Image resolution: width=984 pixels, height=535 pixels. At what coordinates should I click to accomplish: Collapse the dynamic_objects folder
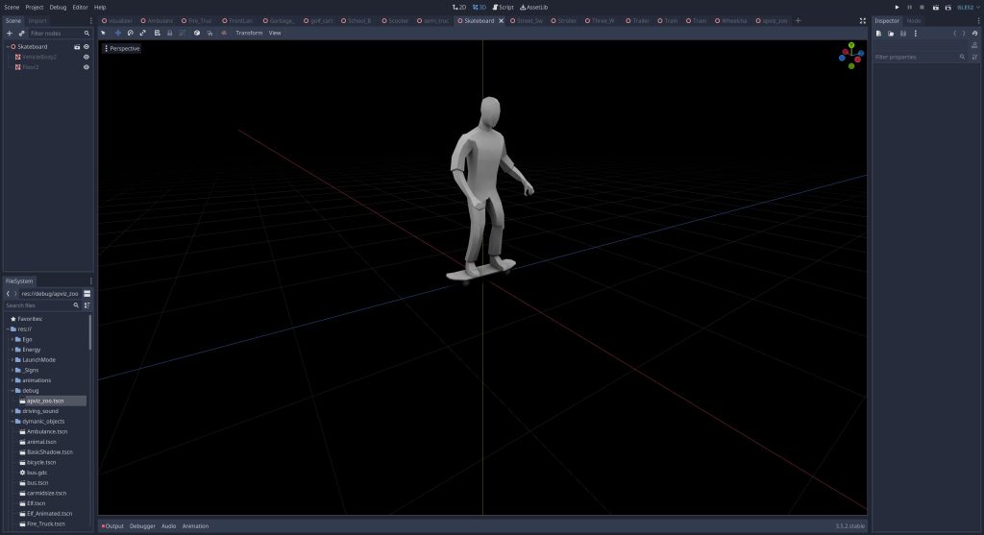[12, 421]
